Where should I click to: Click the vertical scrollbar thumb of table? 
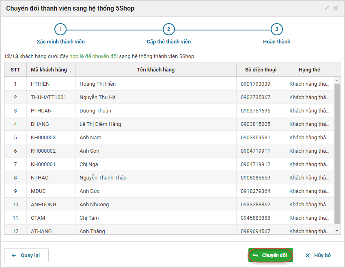coord(337,153)
